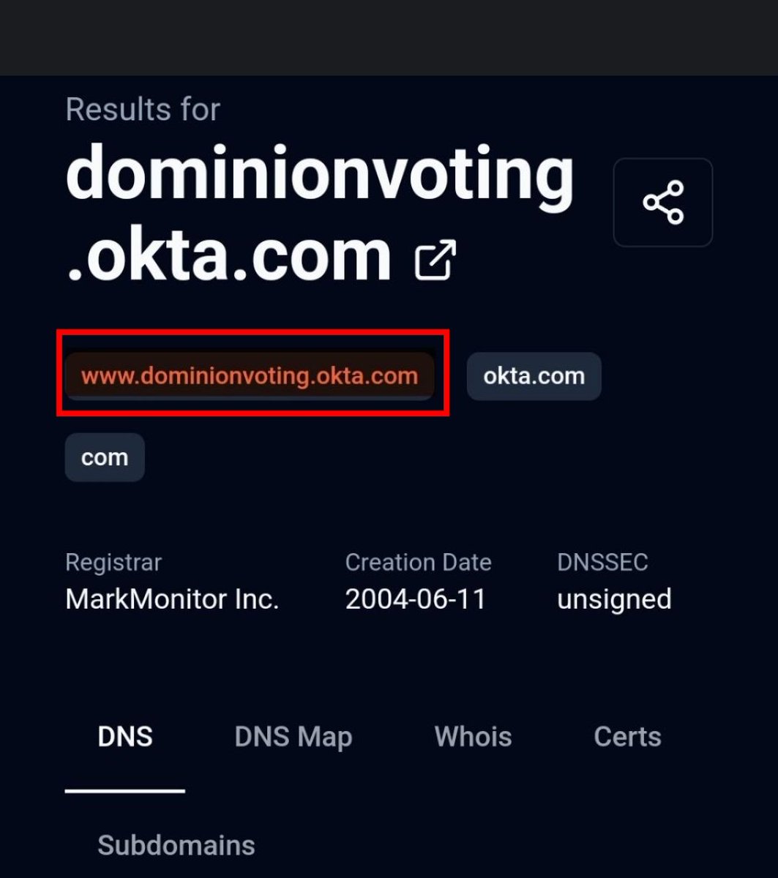Click the Registrar label
This screenshot has width=778, height=878.
[113, 563]
